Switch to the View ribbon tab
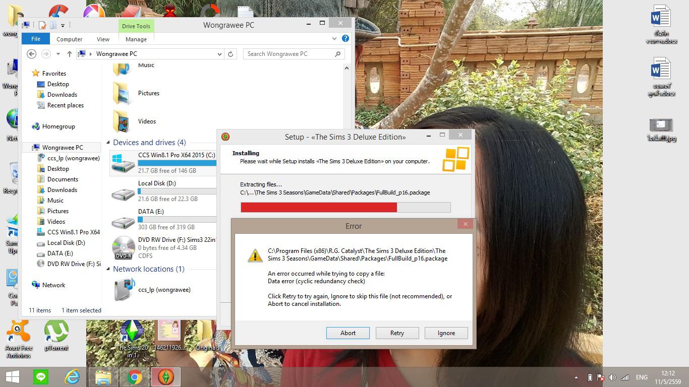689x387 pixels. tap(103, 39)
